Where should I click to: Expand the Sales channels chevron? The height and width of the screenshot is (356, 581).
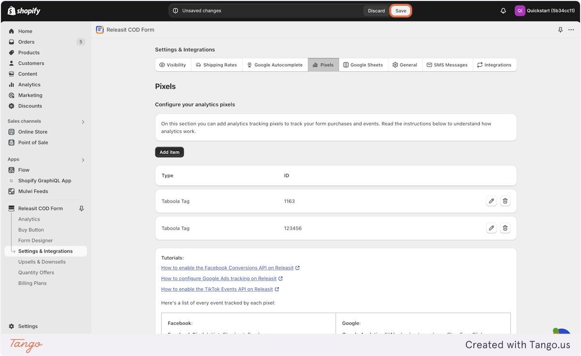[83, 122]
